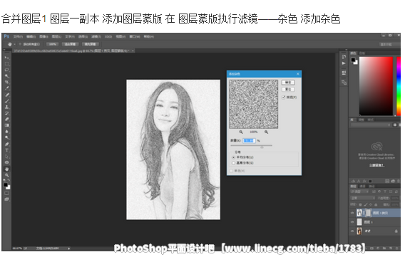Select the Pen tool
The image size is (405, 262).
coord(6,144)
